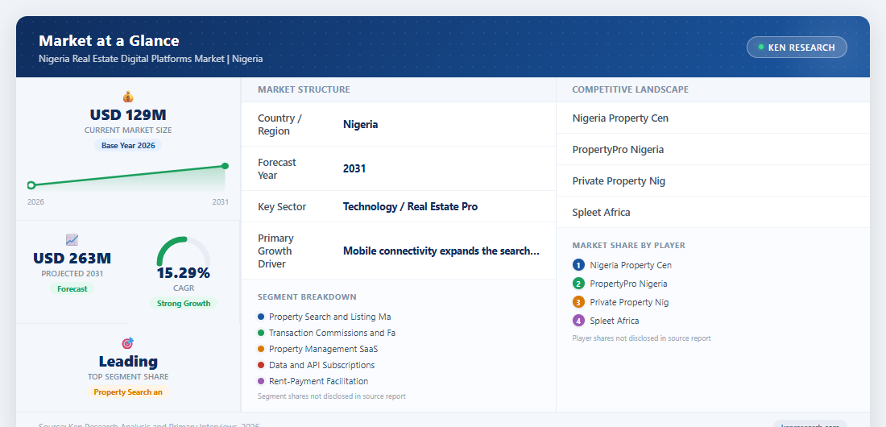Click the CAGR gauge arc
Screen dimensions: 886x427
tap(183, 251)
